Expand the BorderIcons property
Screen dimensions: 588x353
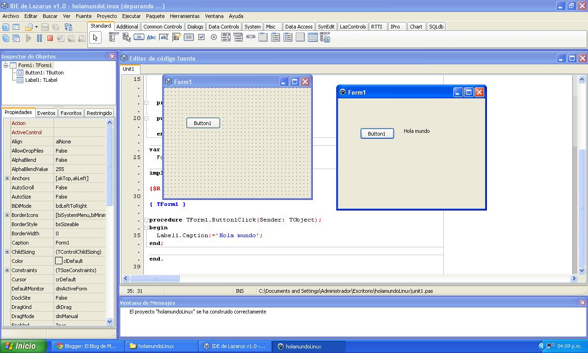(x=7, y=215)
